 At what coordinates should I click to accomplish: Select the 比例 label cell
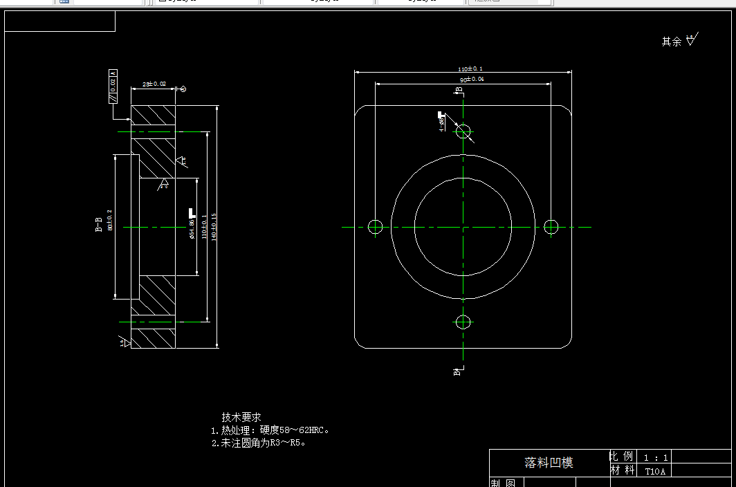(x=622, y=457)
